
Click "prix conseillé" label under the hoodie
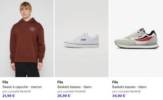pos(11,91)
